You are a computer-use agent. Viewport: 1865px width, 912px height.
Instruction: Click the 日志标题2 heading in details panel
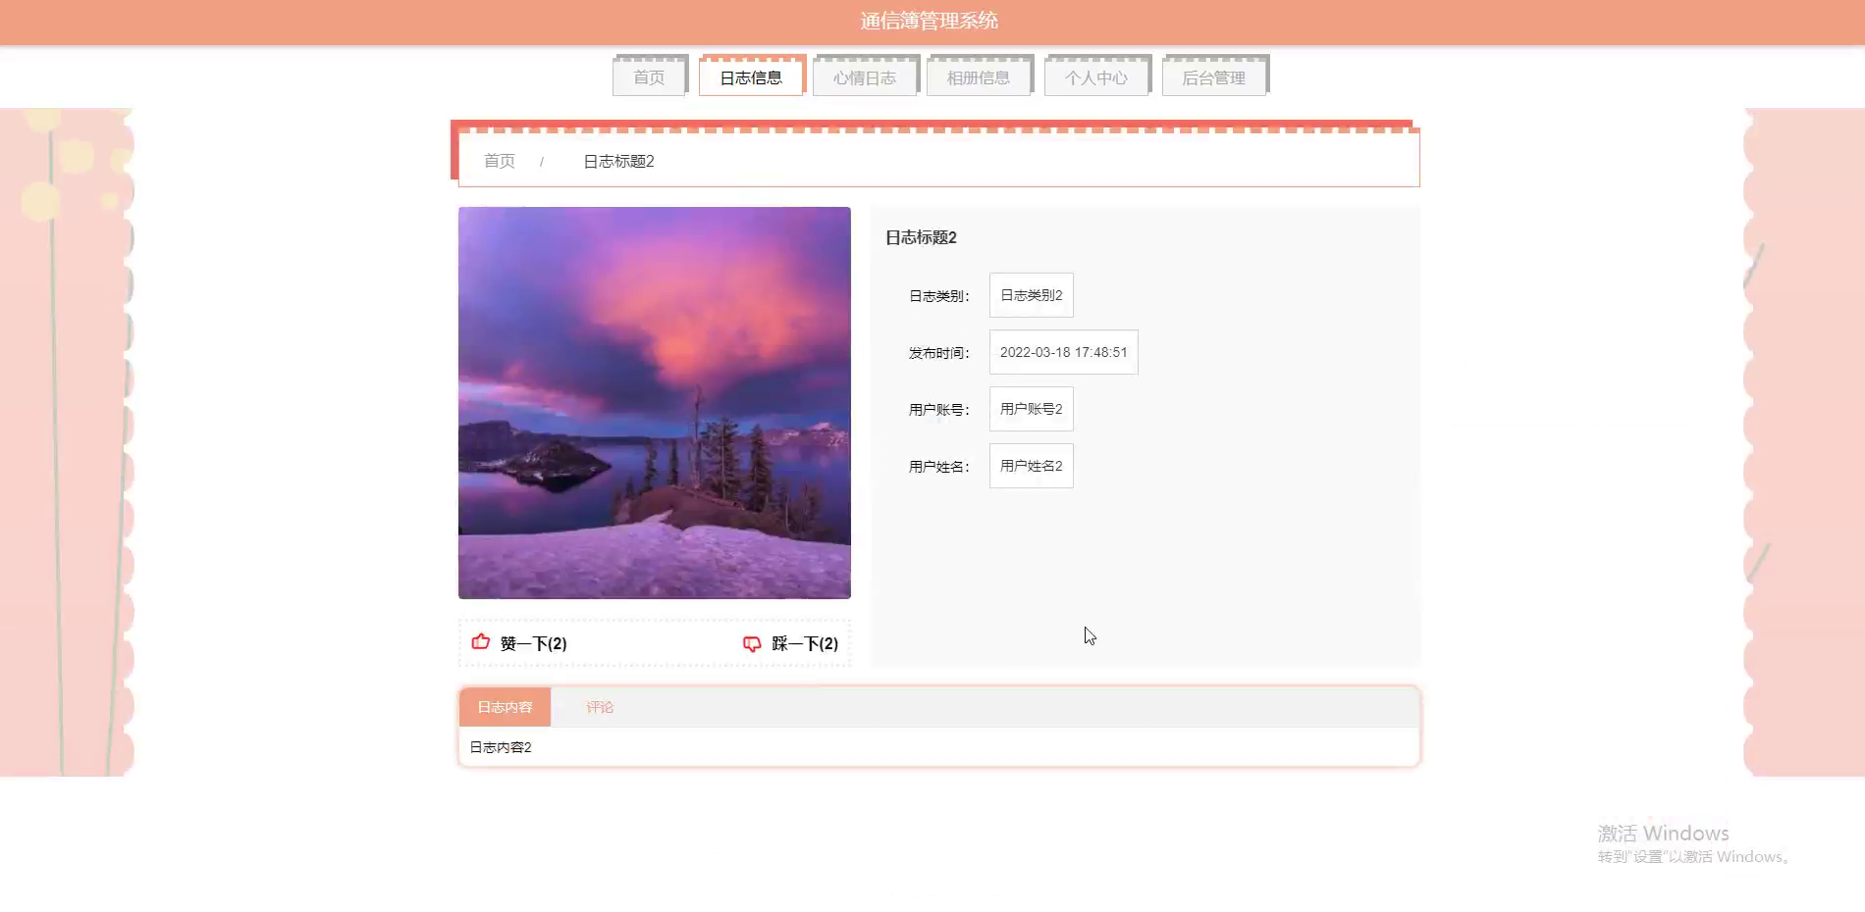(921, 237)
